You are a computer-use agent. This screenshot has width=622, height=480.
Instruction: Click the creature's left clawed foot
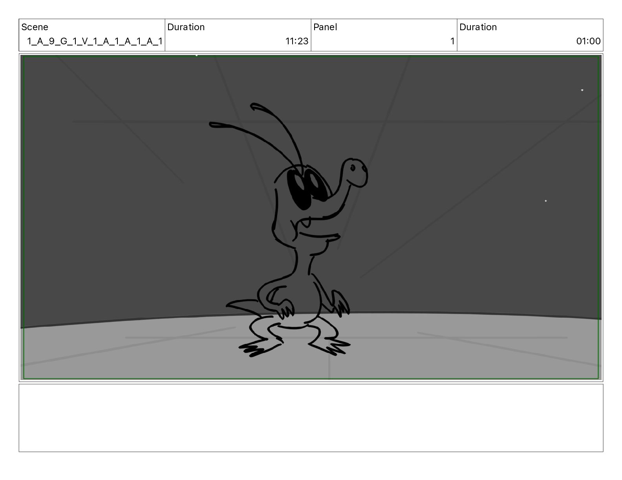point(252,348)
